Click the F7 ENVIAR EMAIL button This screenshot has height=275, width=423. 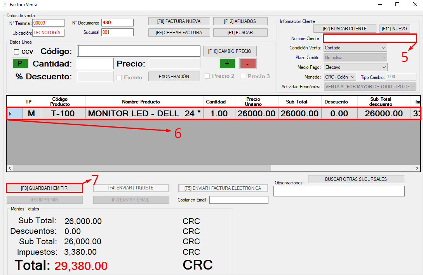[131, 200]
